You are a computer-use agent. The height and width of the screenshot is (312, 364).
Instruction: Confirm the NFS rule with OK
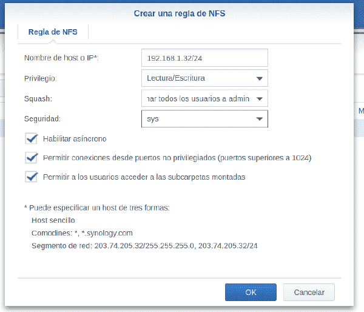[251, 292]
